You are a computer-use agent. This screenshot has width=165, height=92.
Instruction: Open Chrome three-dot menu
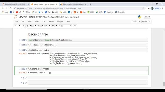(x=163, y=8)
